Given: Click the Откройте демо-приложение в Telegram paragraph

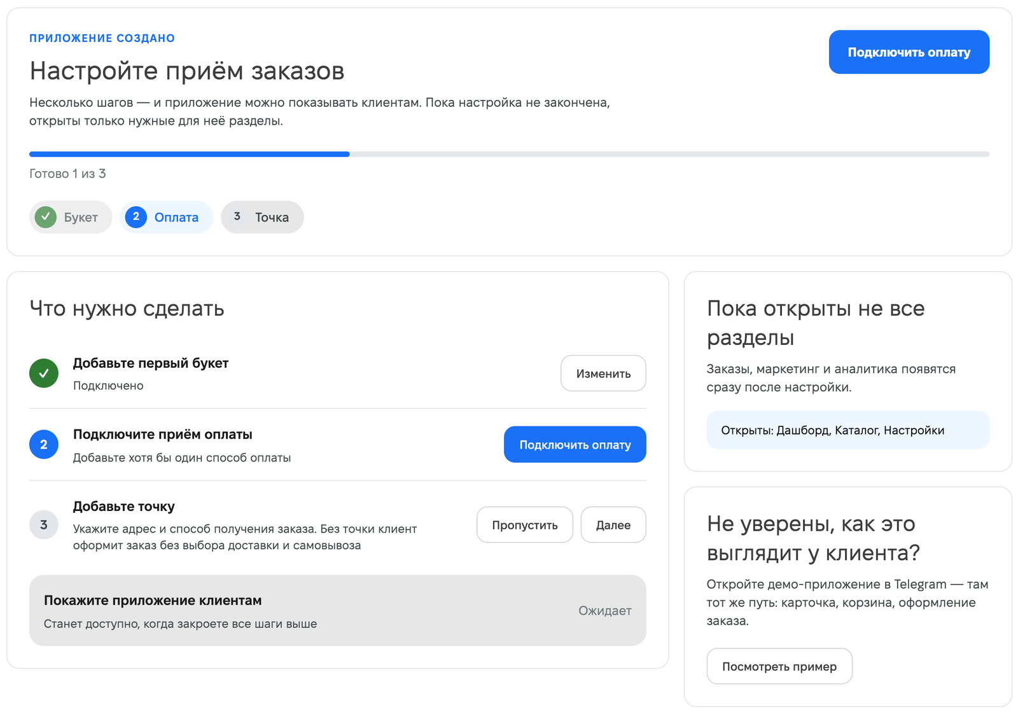Looking at the screenshot, I should (847, 602).
